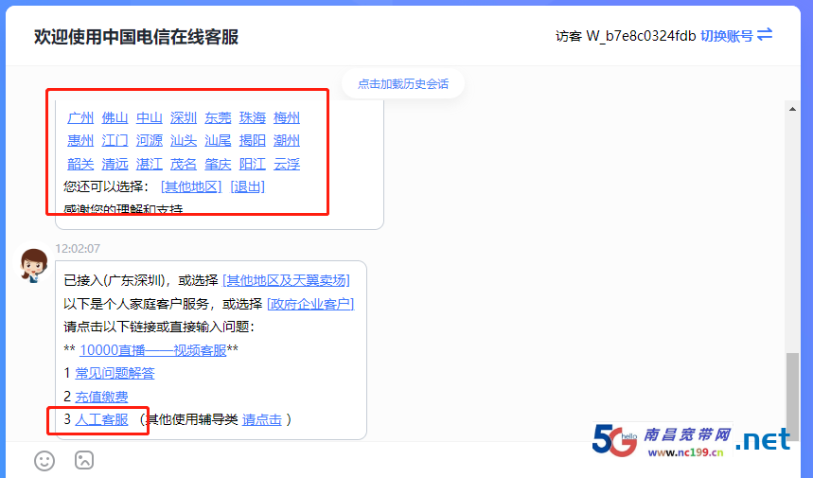Select the 中山 city link
Screen dimensions: 813x478
coord(150,117)
